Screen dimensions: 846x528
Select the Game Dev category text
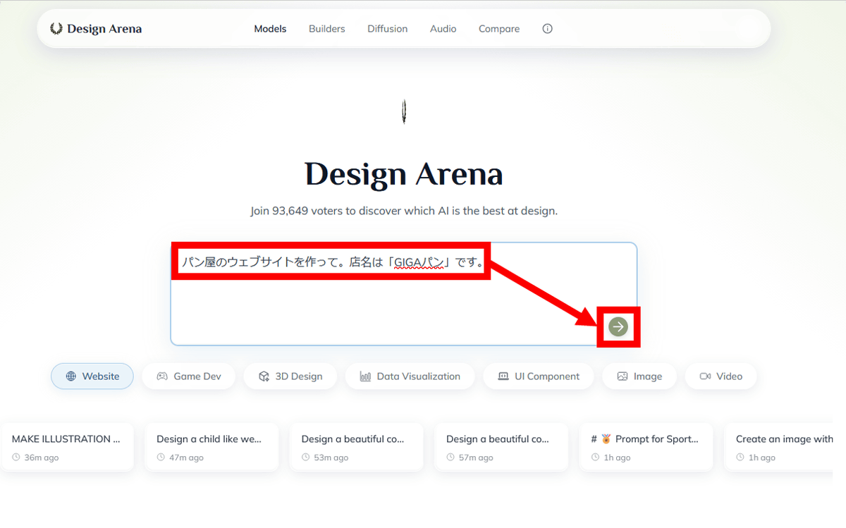(197, 376)
